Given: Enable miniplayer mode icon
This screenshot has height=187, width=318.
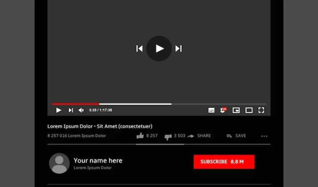Looking at the screenshot, I should click(x=236, y=110).
